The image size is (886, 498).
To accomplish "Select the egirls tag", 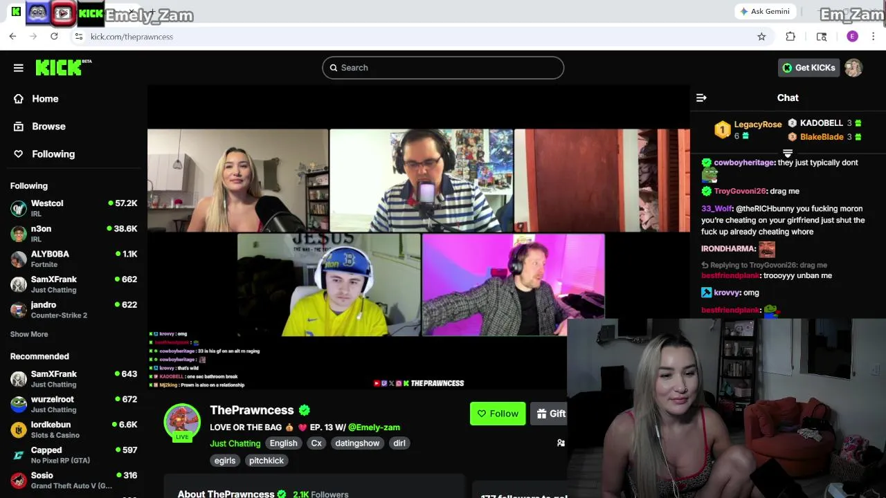I will 225,461.
